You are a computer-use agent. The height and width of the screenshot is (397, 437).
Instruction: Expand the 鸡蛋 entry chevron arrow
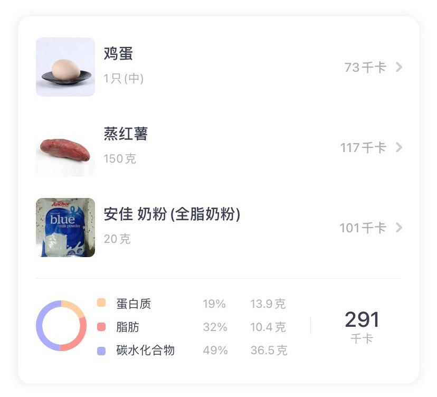pos(399,67)
